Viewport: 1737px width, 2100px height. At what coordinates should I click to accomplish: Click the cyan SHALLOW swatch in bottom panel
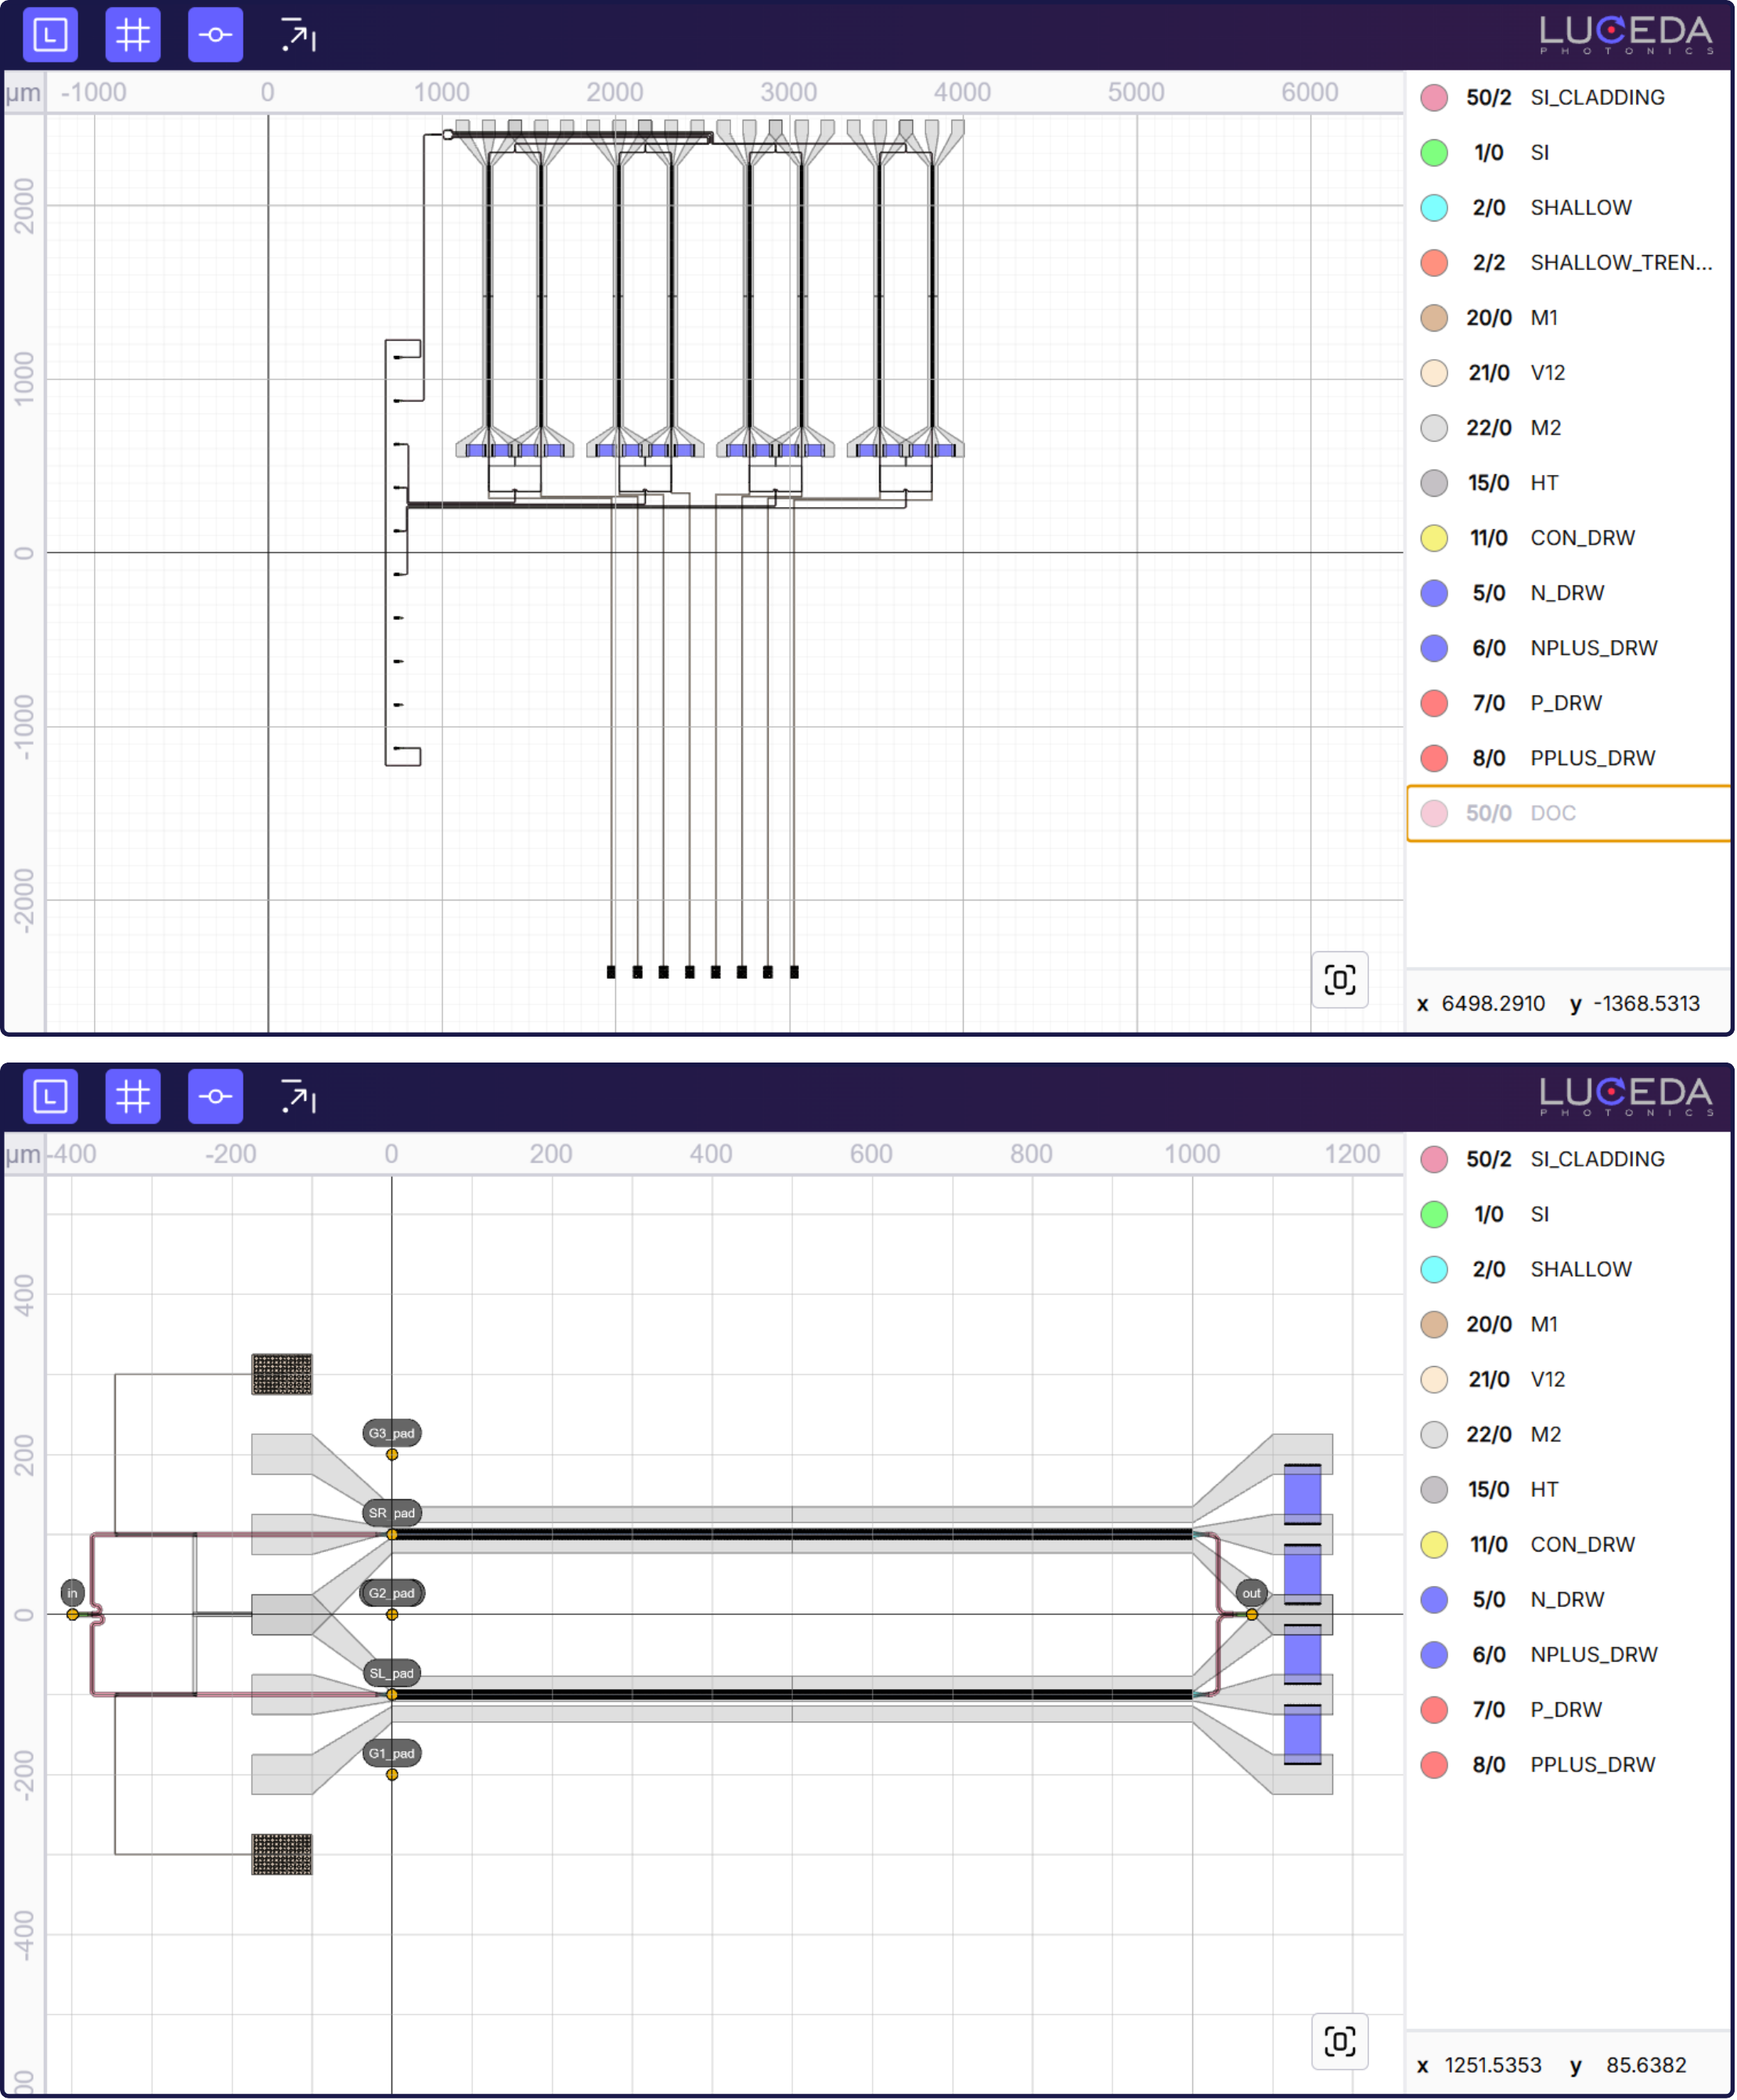click(x=1434, y=1270)
